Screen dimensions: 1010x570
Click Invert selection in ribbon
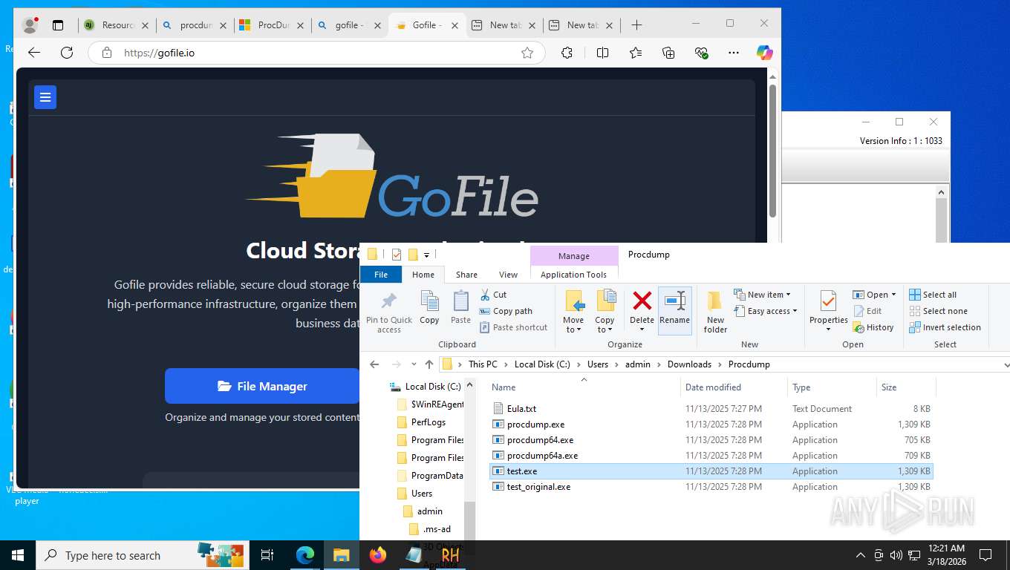click(x=945, y=327)
